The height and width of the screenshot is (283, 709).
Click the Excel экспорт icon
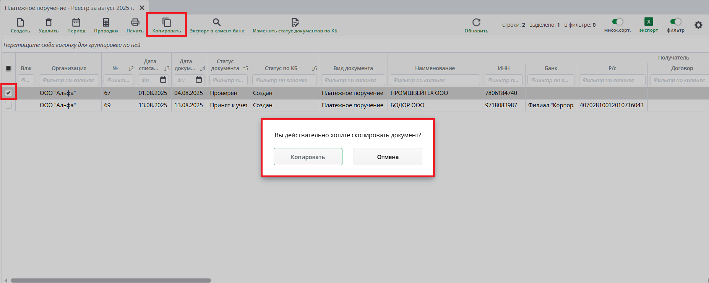[649, 22]
